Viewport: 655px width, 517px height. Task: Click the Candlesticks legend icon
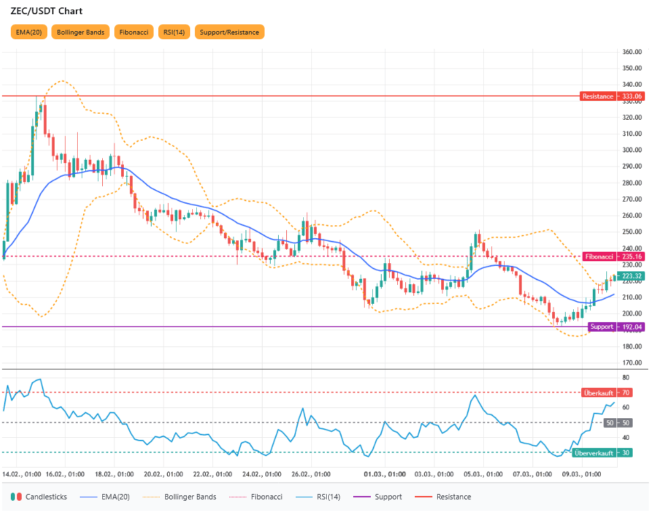click(x=16, y=497)
